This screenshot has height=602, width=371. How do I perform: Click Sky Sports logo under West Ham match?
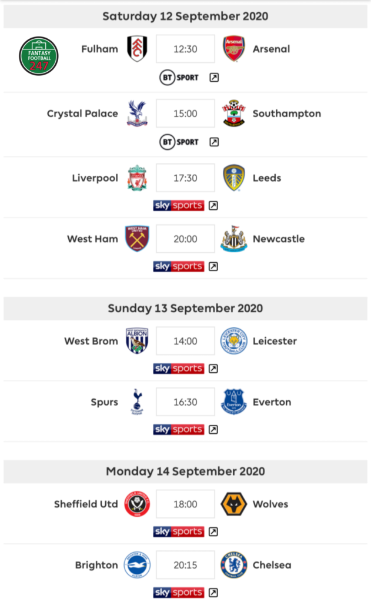tap(179, 266)
